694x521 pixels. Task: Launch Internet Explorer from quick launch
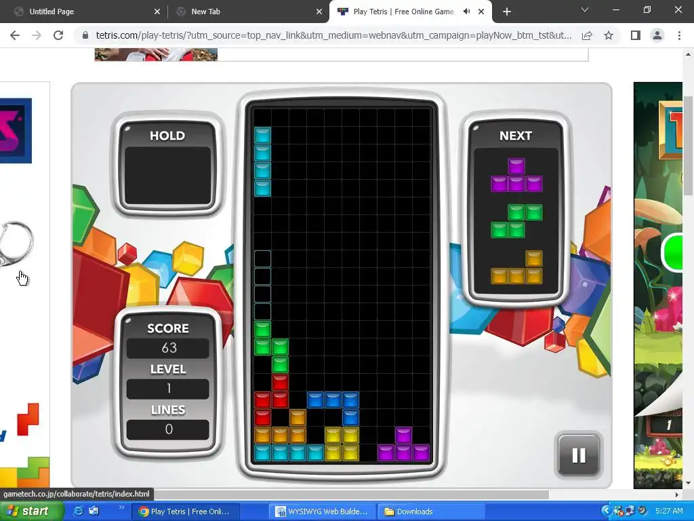79,511
